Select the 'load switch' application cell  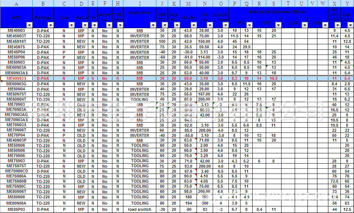click(139, 209)
